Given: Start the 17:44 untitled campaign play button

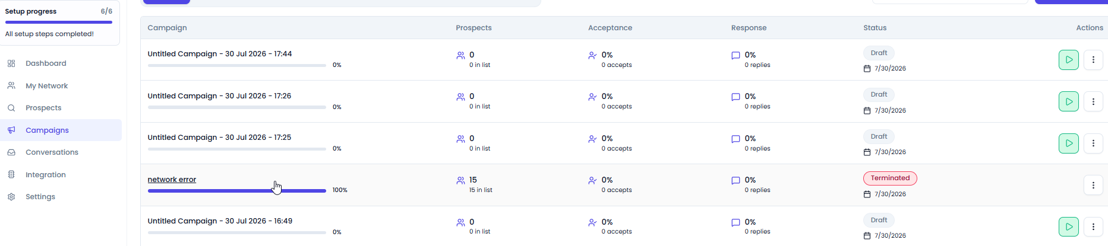Looking at the screenshot, I should point(1068,60).
